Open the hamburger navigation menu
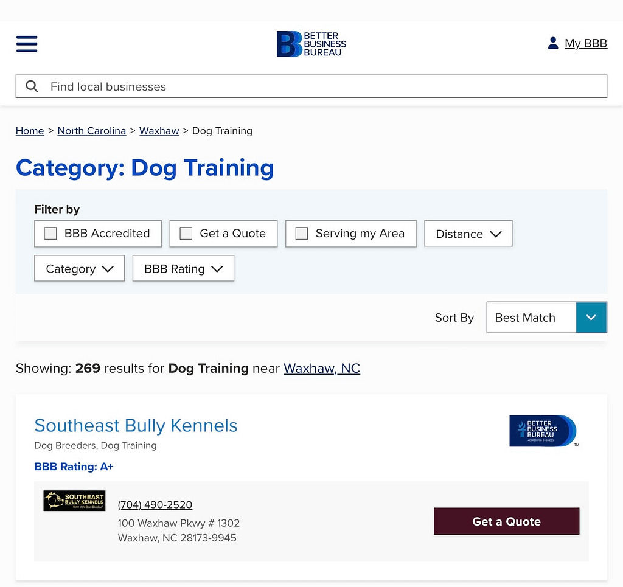The image size is (623, 587). click(27, 44)
